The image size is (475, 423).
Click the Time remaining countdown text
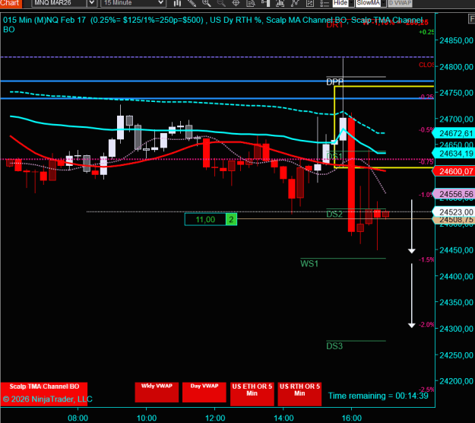coord(378,396)
